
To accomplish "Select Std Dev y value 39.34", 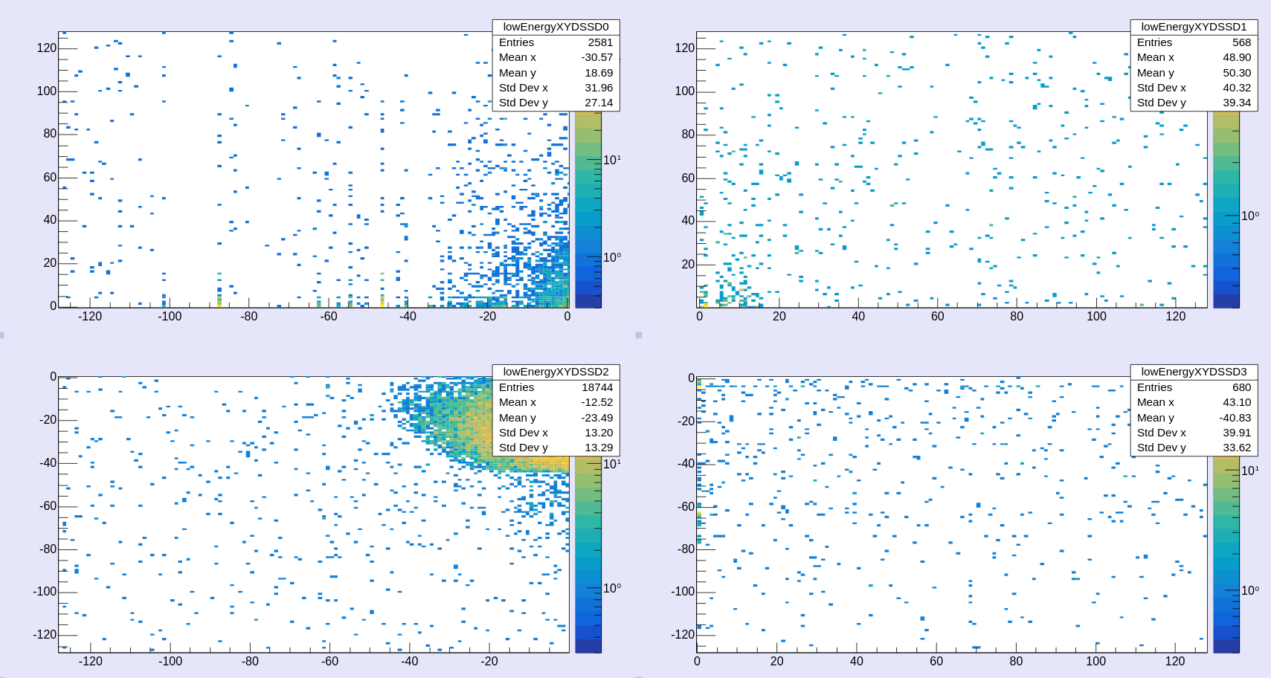I will (1237, 103).
